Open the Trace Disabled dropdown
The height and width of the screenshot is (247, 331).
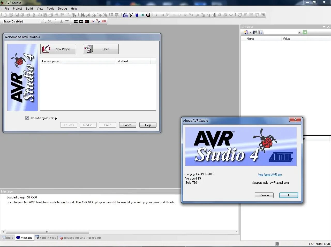point(39,21)
